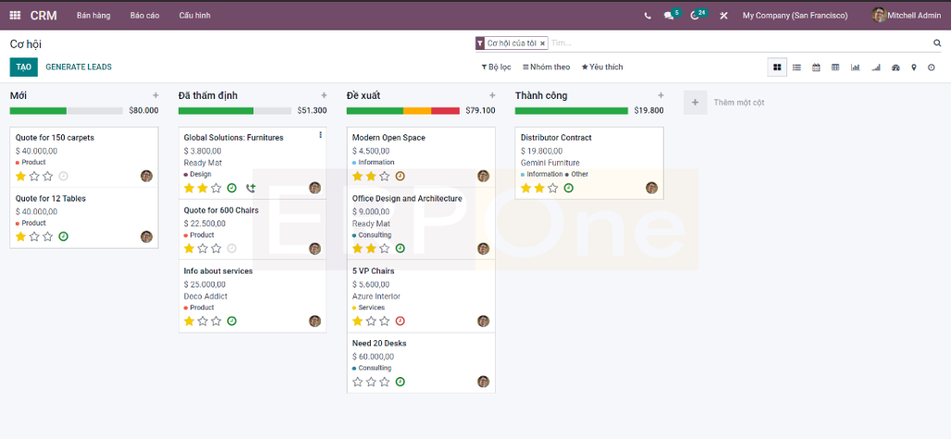The height and width of the screenshot is (439, 951).
Task: Set Quote for 150 carpets priority to three stars
Action: pyautogui.click(x=48, y=177)
